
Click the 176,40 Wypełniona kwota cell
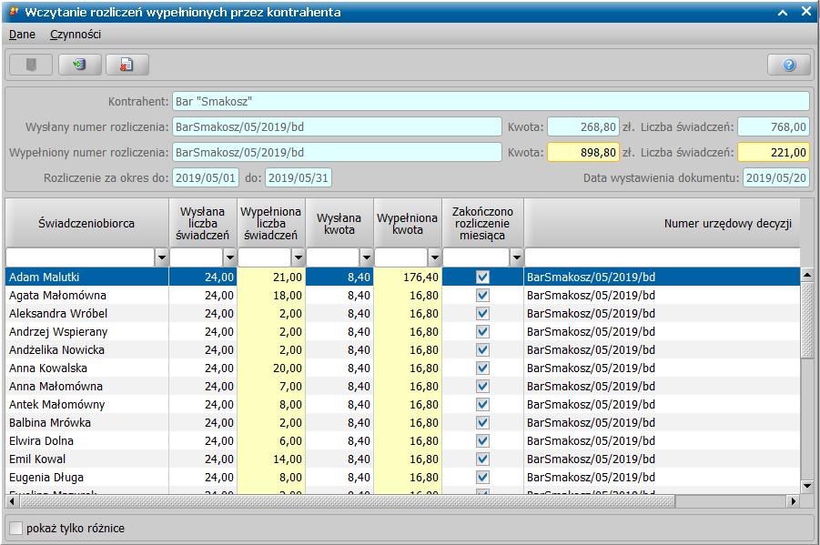(x=408, y=278)
